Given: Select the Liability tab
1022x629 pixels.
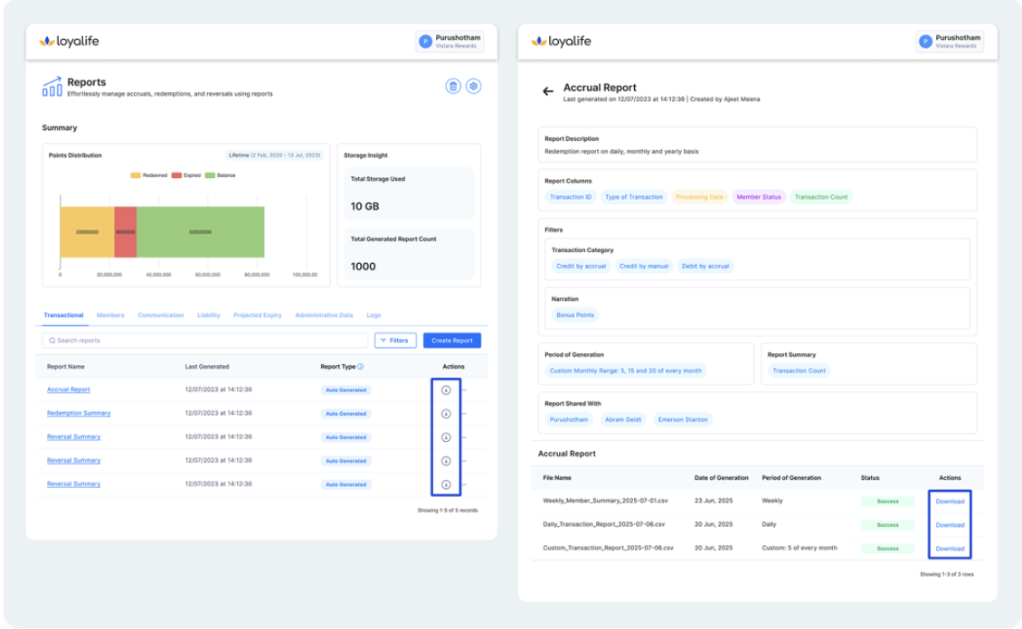Looking at the screenshot, I should [x=209, y=315].
